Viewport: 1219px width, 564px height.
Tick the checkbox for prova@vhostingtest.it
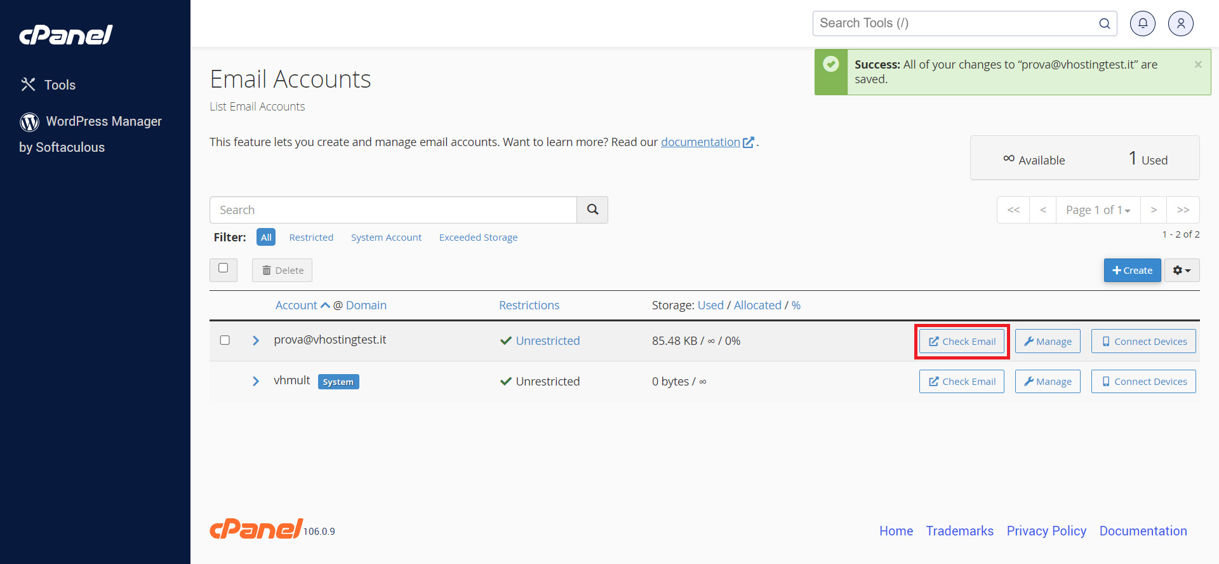225,340
